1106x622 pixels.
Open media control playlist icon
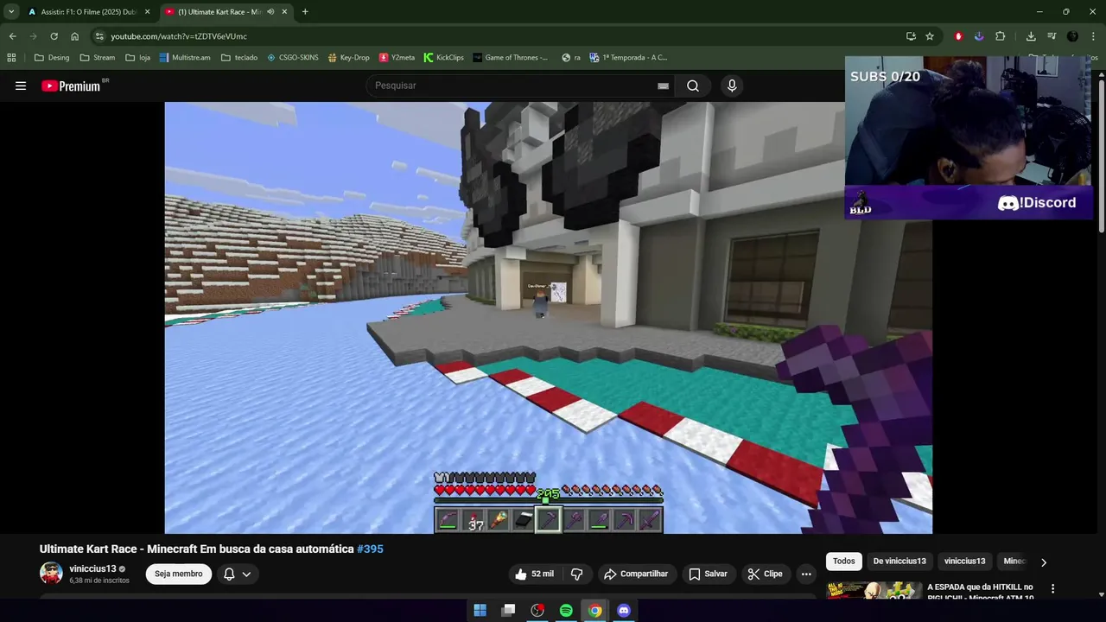pyautogui.click(x=1052, y=36)
